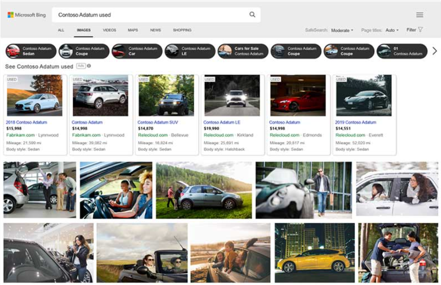Viewport: 441px width, 285px height.
Task: Open the NEWS tab
Action: pyautogui.click(x=155, y=30)
